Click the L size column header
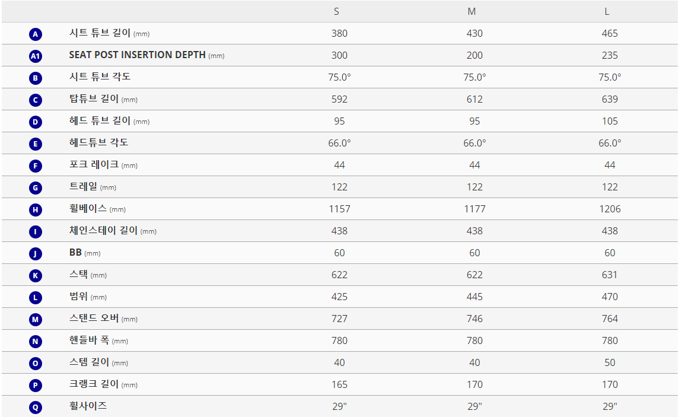Viewport: 679px width, 417px height. [607, 12]
